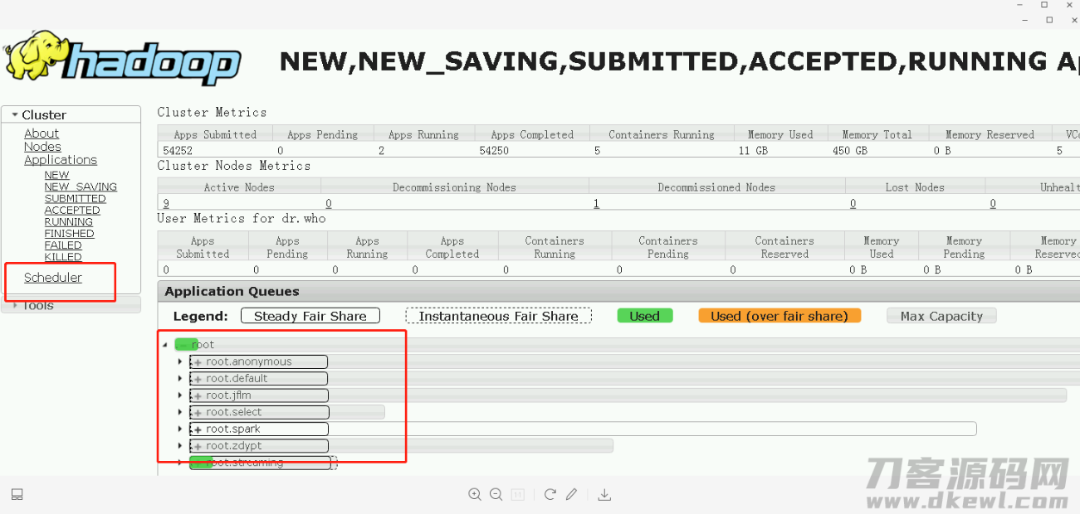Collapse the root queue tree
The width and height of the screenshot is (1080, 514).
[x=165, y=345]
